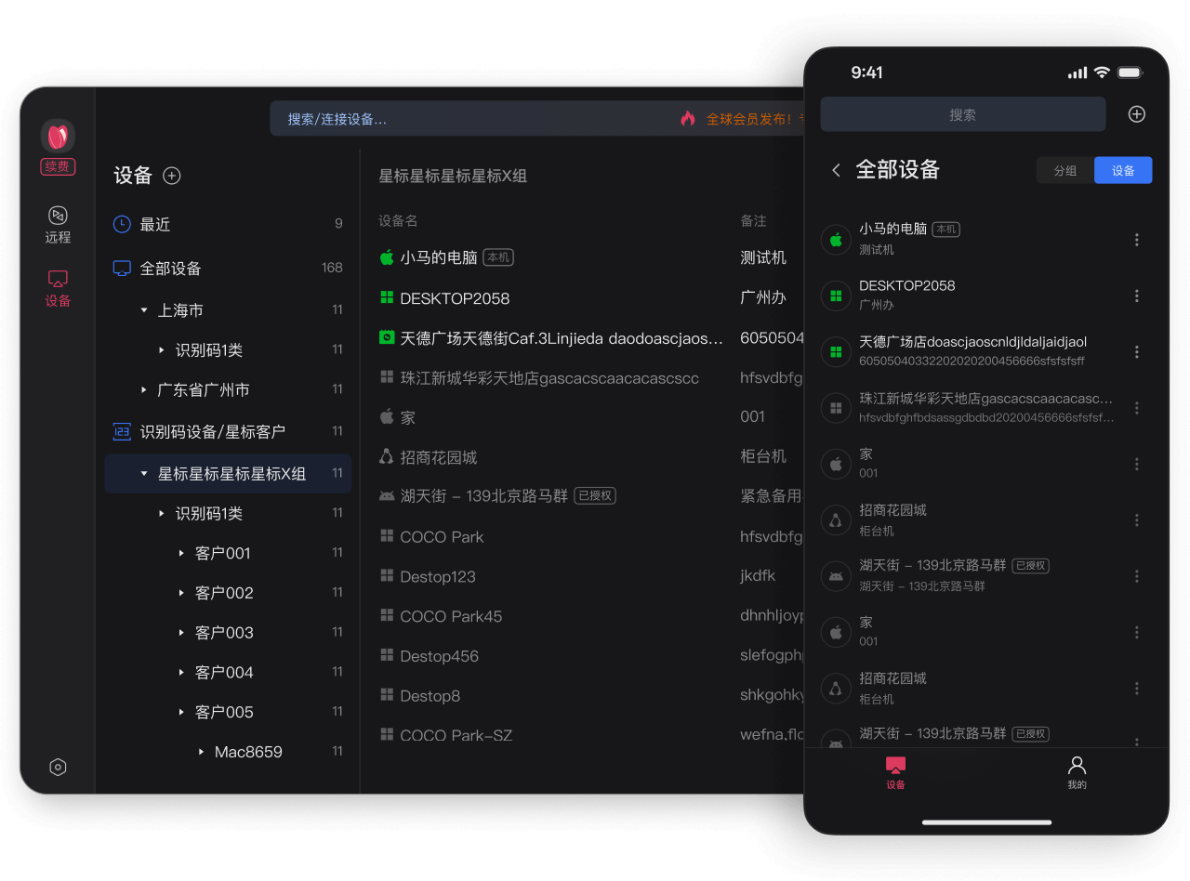Tap the 设备 tab in phone bottom bar
The image size is (1190, 881).
(895, 771)
